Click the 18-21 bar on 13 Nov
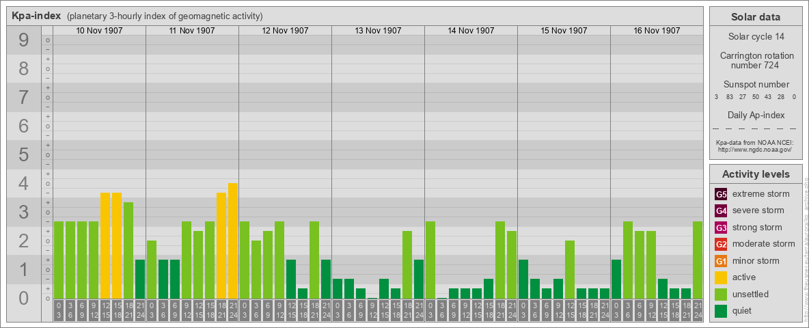 pyautogui.click(x=407, y=264)
